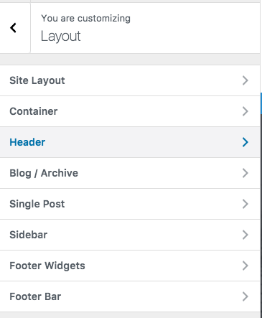Select the highlighted Header item
The image size is (262, 318).
pos(130,142)
